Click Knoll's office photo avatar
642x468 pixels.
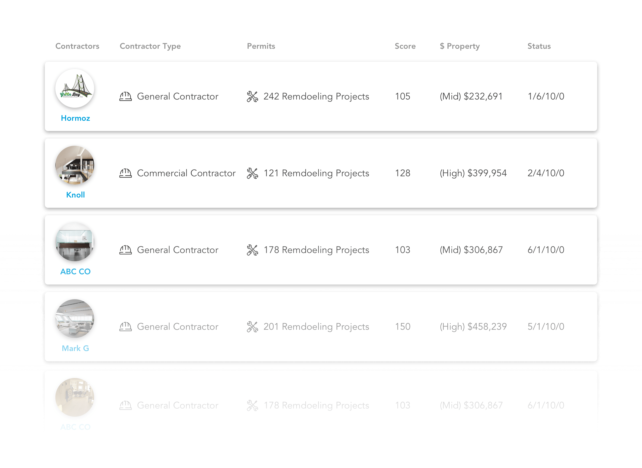(x=75, y=165)
